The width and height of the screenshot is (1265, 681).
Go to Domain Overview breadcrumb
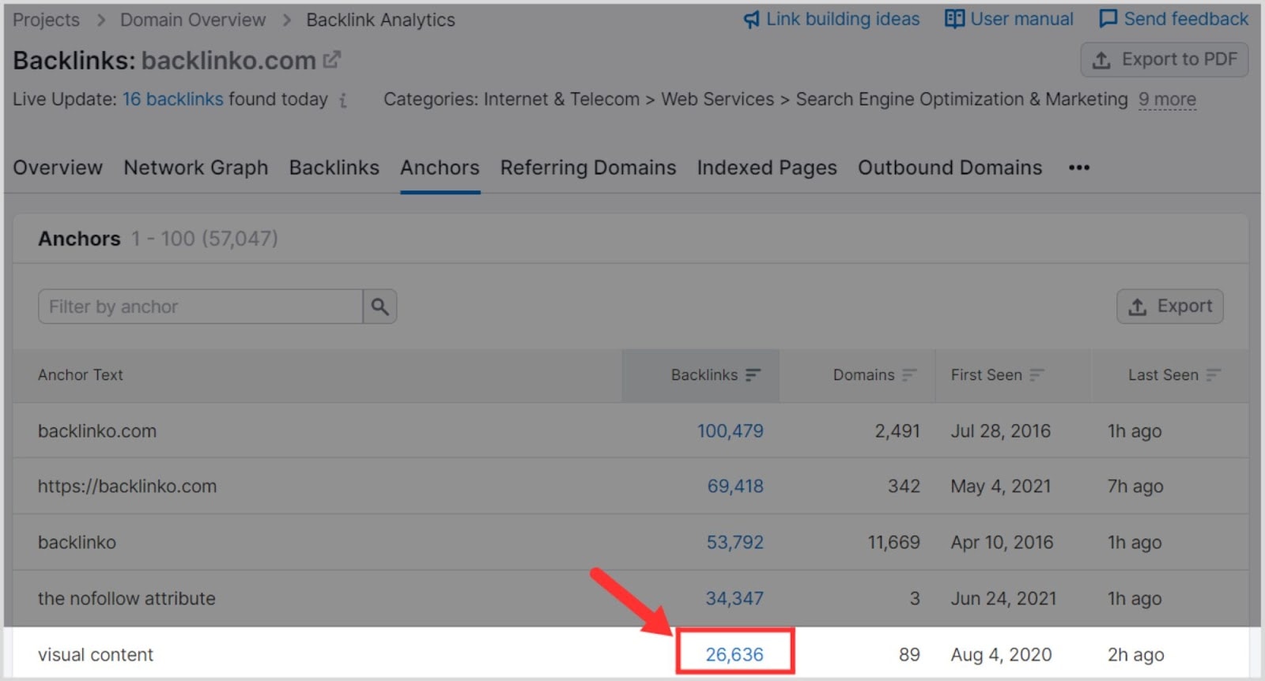point(193,20)
